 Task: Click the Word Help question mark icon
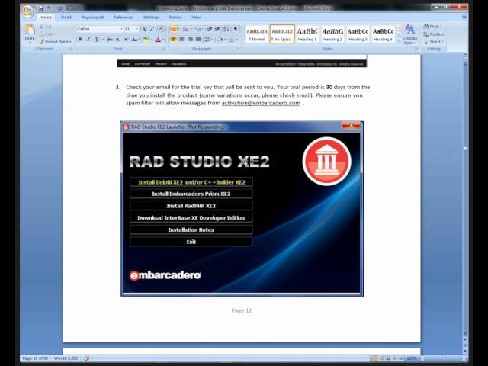(x=464, y=17)
